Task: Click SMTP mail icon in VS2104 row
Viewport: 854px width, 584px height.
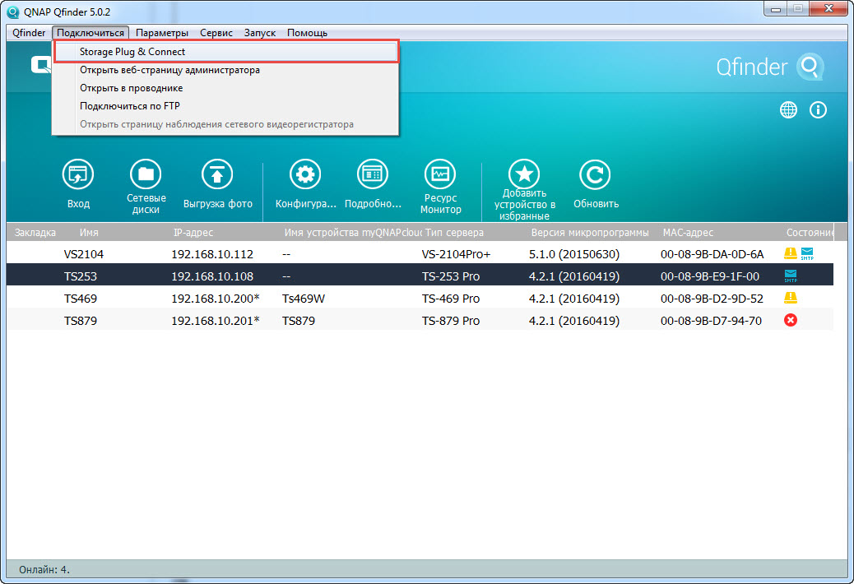Action: (807, 253)
